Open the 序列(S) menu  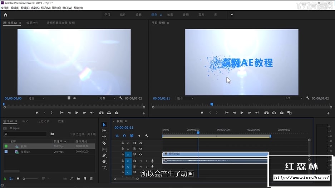pos(35,8)
